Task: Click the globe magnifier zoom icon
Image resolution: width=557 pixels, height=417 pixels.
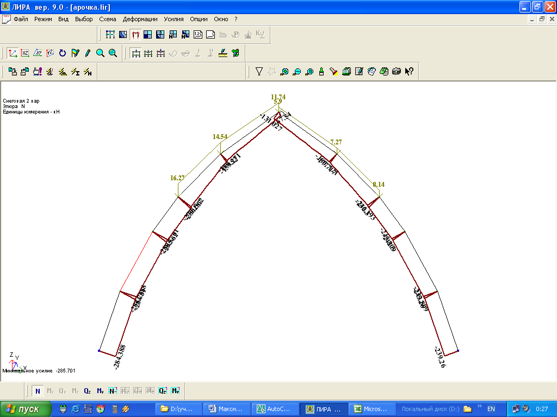Action: [113, 53]
